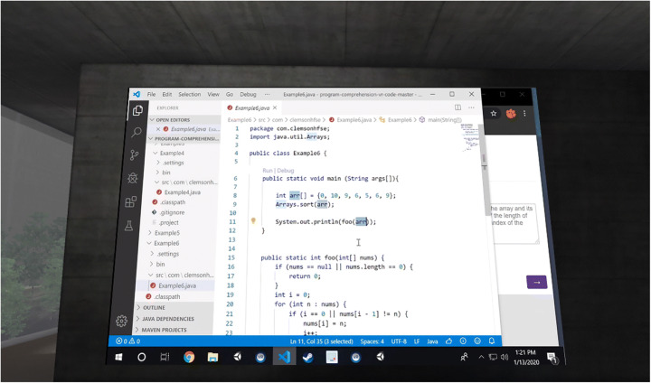Click the Debug code lens above main

(x=285, y=171)
